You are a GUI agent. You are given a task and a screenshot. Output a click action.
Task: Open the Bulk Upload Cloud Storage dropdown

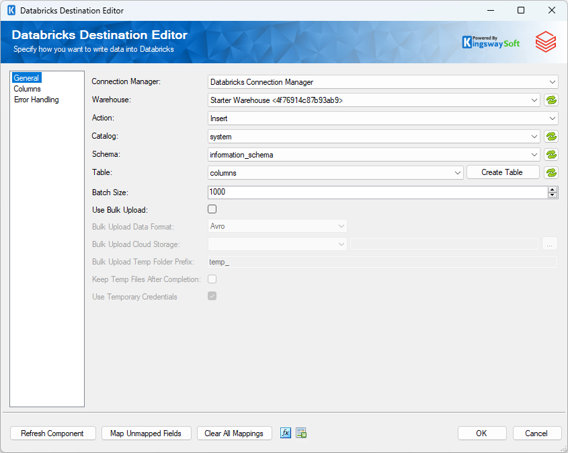tap(278, 244)
